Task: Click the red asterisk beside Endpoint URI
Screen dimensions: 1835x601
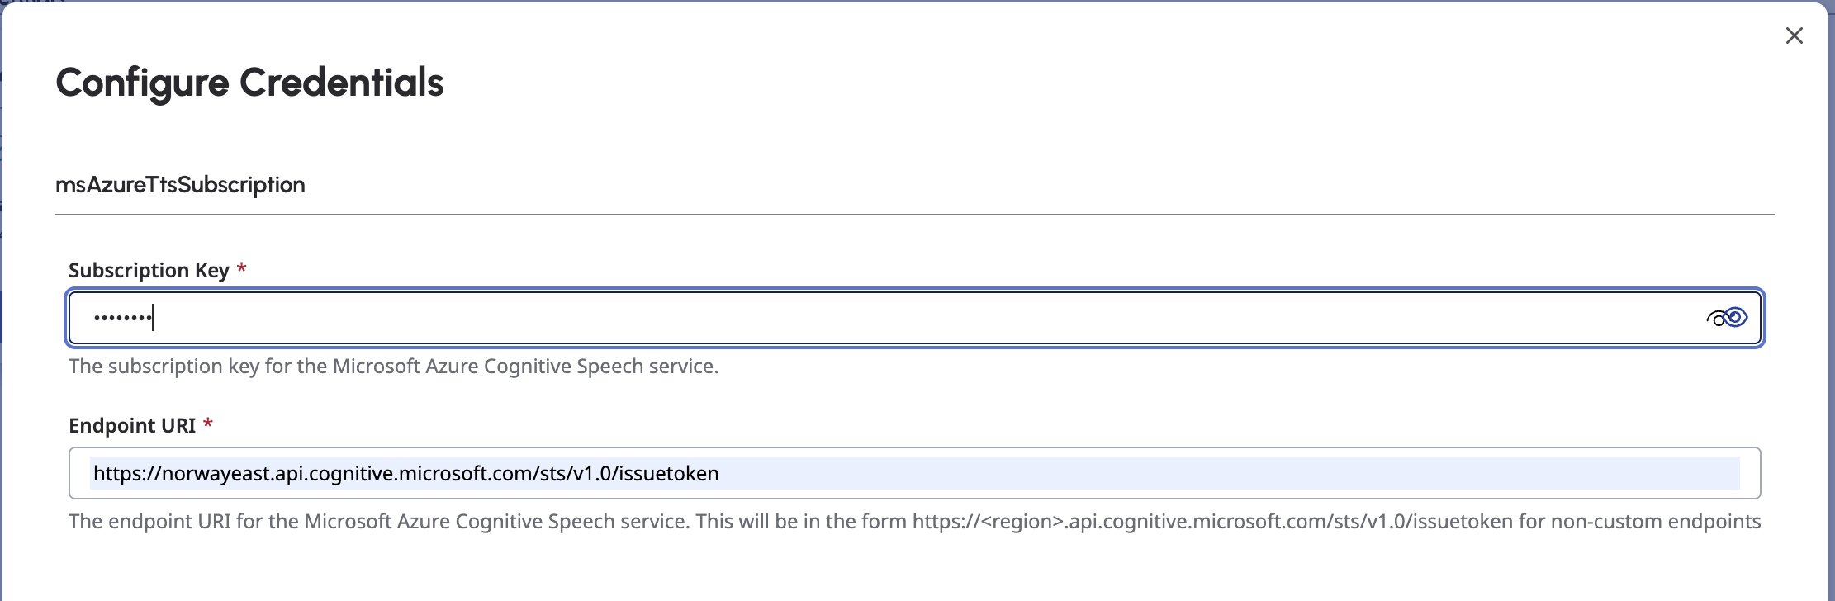Action: [208, 424]
